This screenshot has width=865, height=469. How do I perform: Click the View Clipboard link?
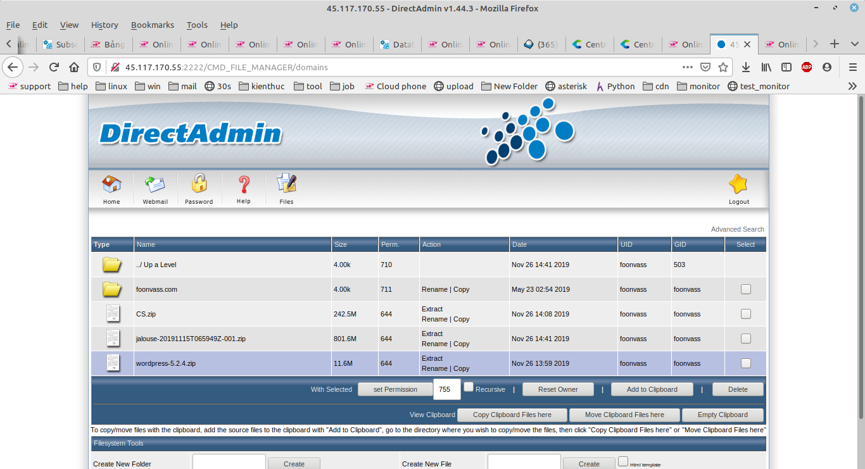coord(432,415)
